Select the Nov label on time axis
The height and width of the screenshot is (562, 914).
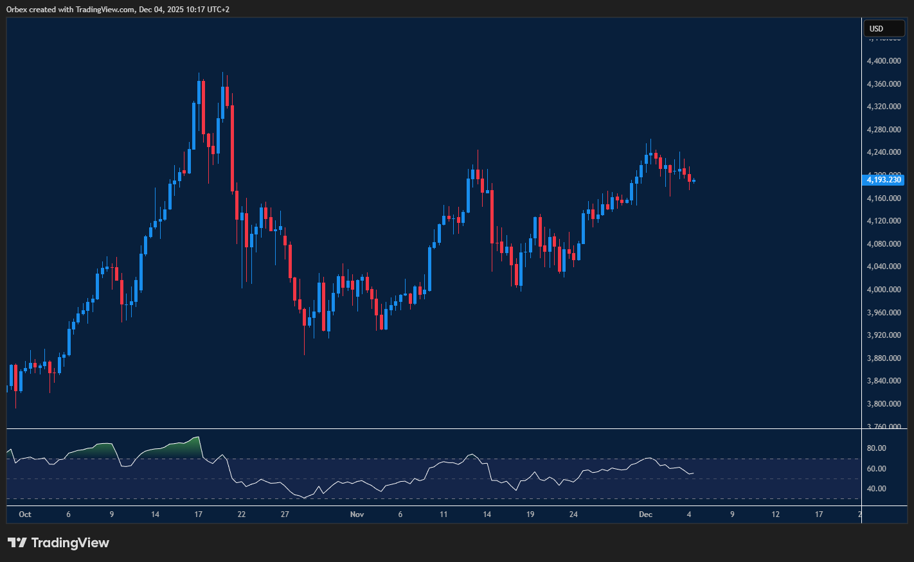[357, 514]
